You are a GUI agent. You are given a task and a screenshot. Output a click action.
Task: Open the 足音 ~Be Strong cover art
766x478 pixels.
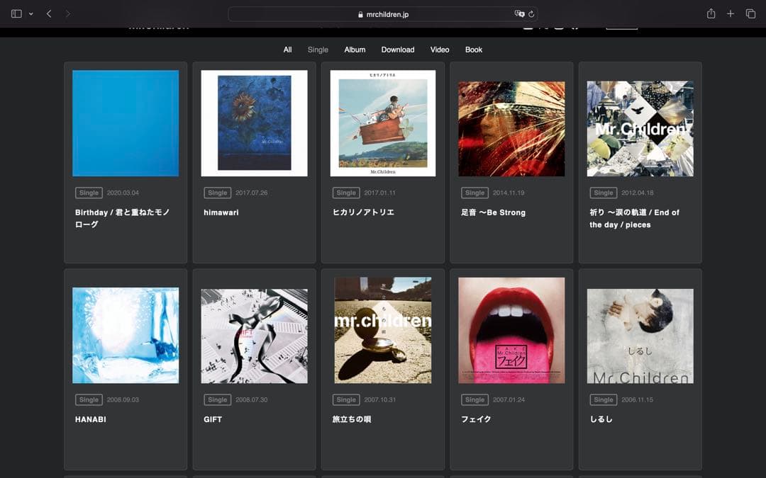coord(511,129)
